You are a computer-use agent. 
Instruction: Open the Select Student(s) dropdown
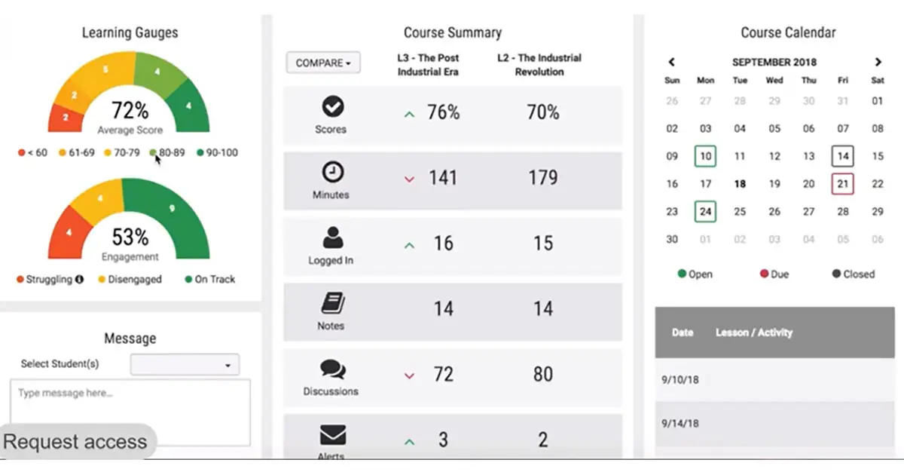coord(185,364)
